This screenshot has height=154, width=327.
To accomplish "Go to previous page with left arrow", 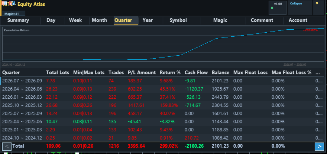I will (7, 146).
